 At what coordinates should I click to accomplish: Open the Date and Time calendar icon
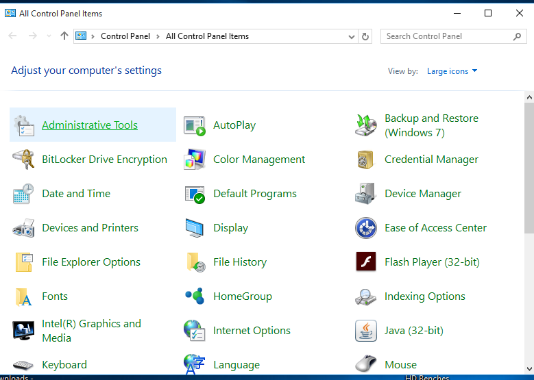tap(23, 194)
